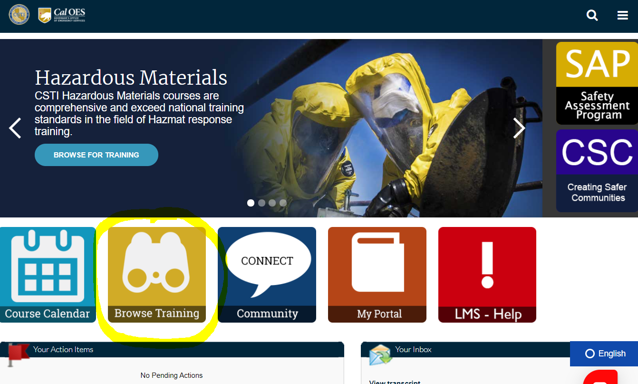Click the red flag Action Items icon
This screenshot has width=638, height=384.
click(19, 354)
